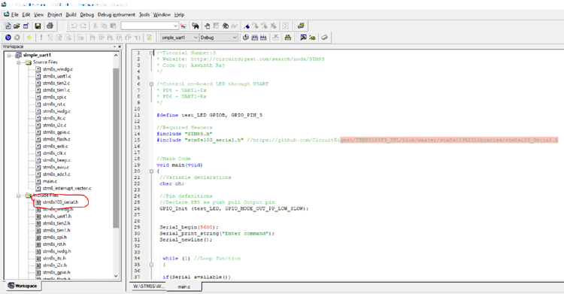Click the Redo arrow icon
The height and width of the screenshot is (294, 564).
point(83,26)
